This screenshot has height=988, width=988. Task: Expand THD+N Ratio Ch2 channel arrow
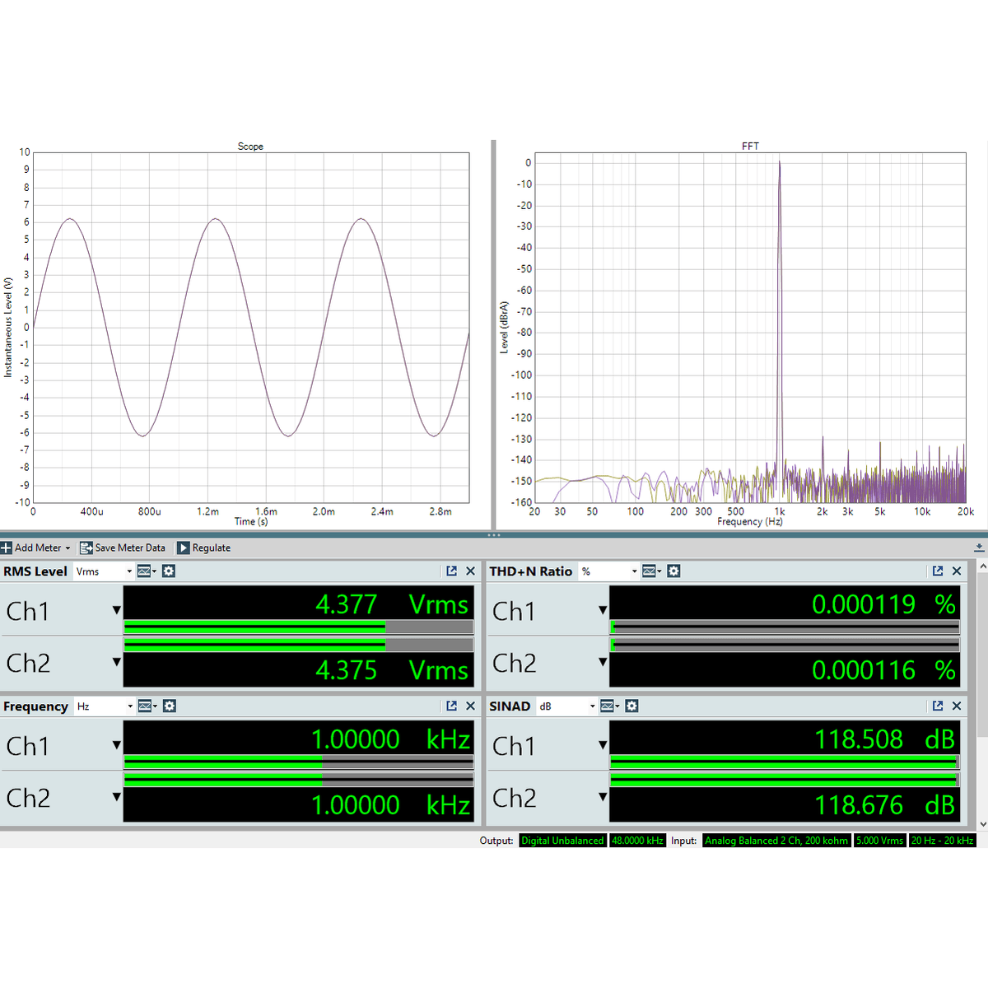click(603, 662)
